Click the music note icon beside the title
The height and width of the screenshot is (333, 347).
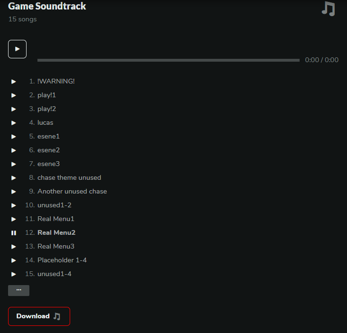(328, 9)
